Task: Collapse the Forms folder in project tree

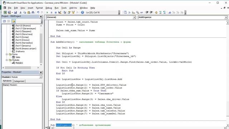Action: [7, 54]
